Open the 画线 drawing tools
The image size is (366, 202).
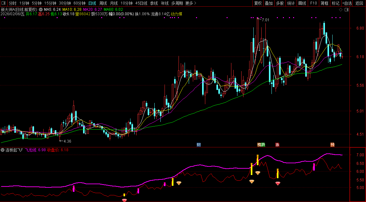(x=302, y=3)
